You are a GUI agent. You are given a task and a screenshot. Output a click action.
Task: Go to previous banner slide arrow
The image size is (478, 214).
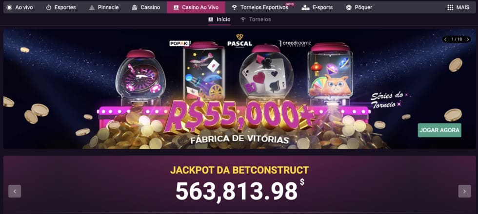(x=445, y=39)
